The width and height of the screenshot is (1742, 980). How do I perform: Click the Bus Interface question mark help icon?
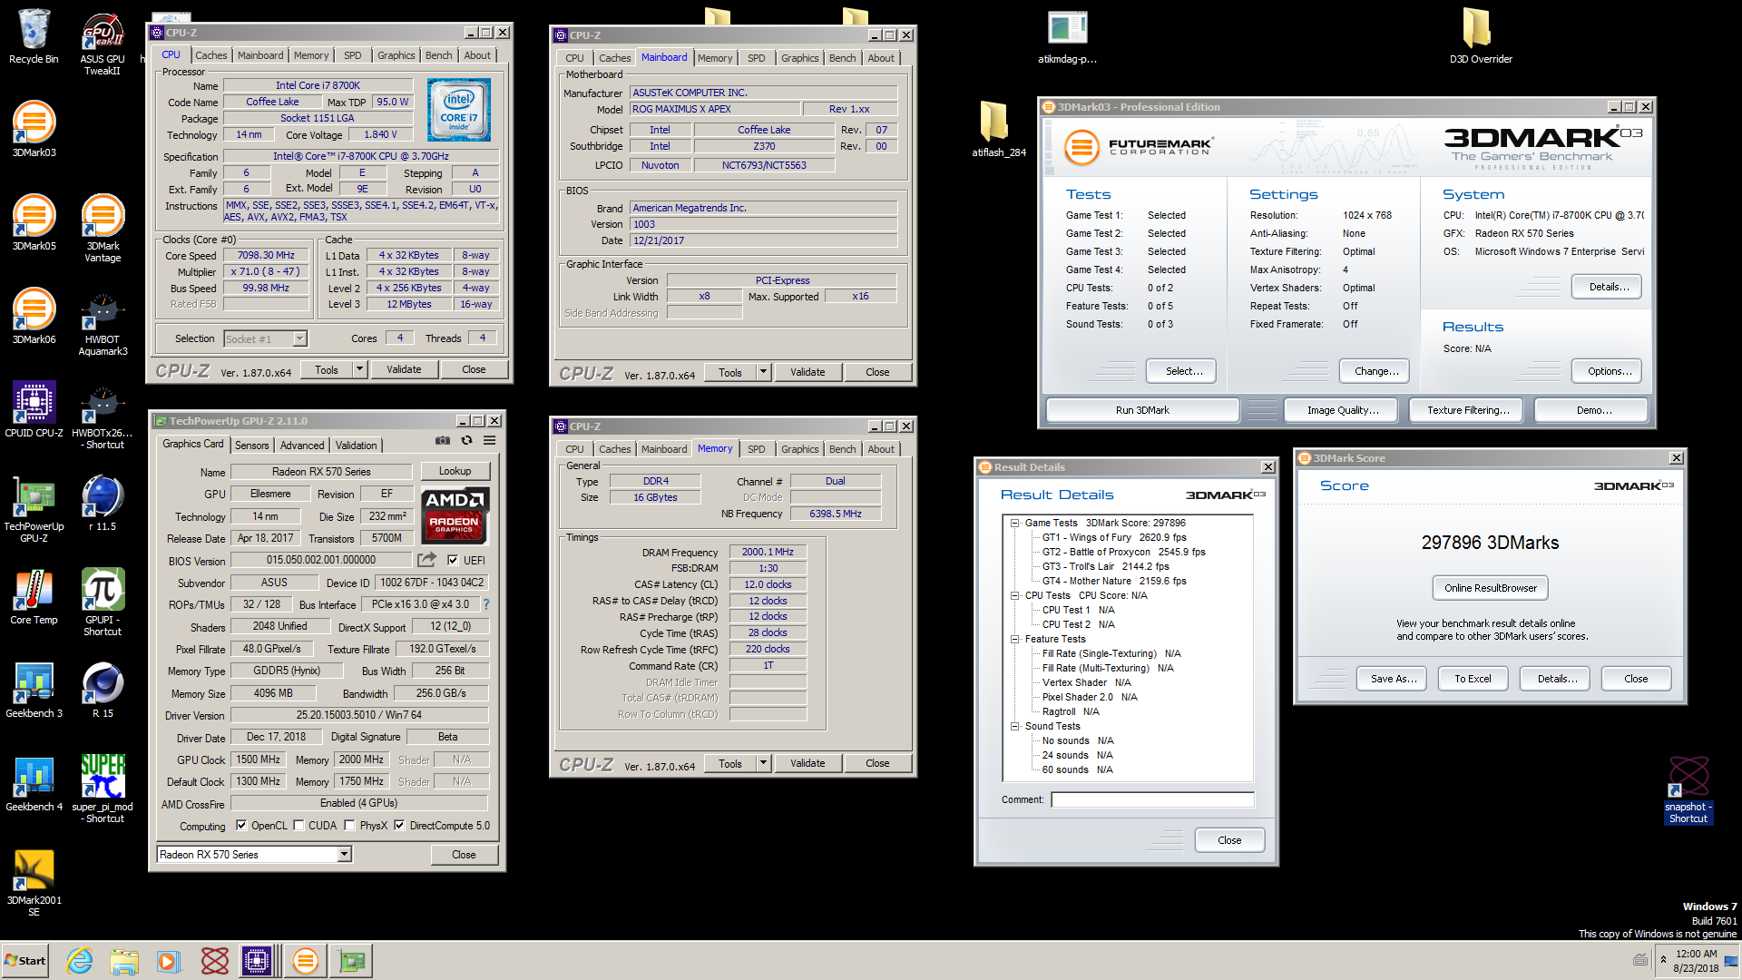tap(486, 604)
